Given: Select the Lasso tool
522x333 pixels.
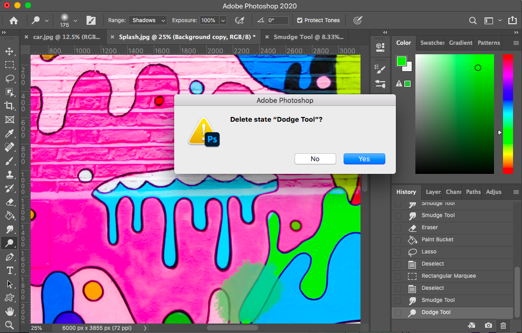Looking at the screenshot, I should 10,79.
